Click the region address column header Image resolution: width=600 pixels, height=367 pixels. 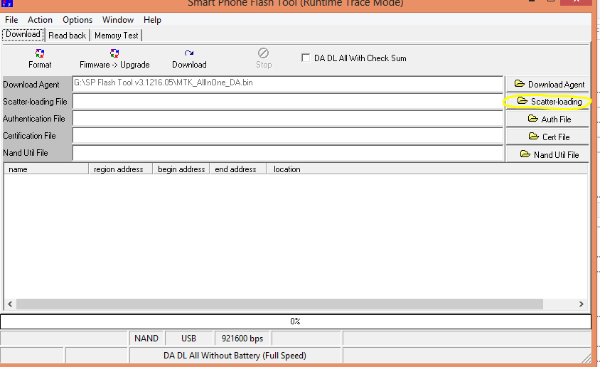point(121,169)
